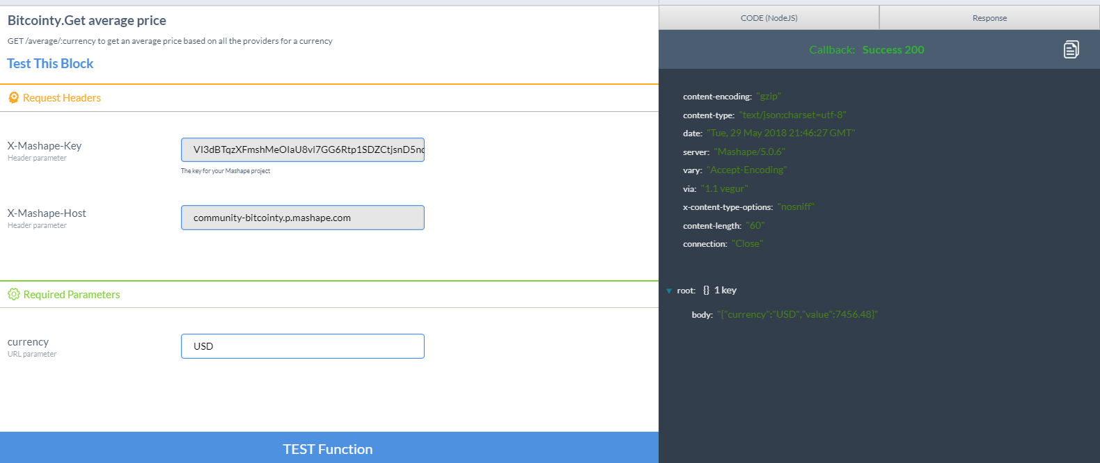Viewport: 1100px width, 463px height.
Task: Click the X-Mashape-Key label
Action: tap(45, 146)
